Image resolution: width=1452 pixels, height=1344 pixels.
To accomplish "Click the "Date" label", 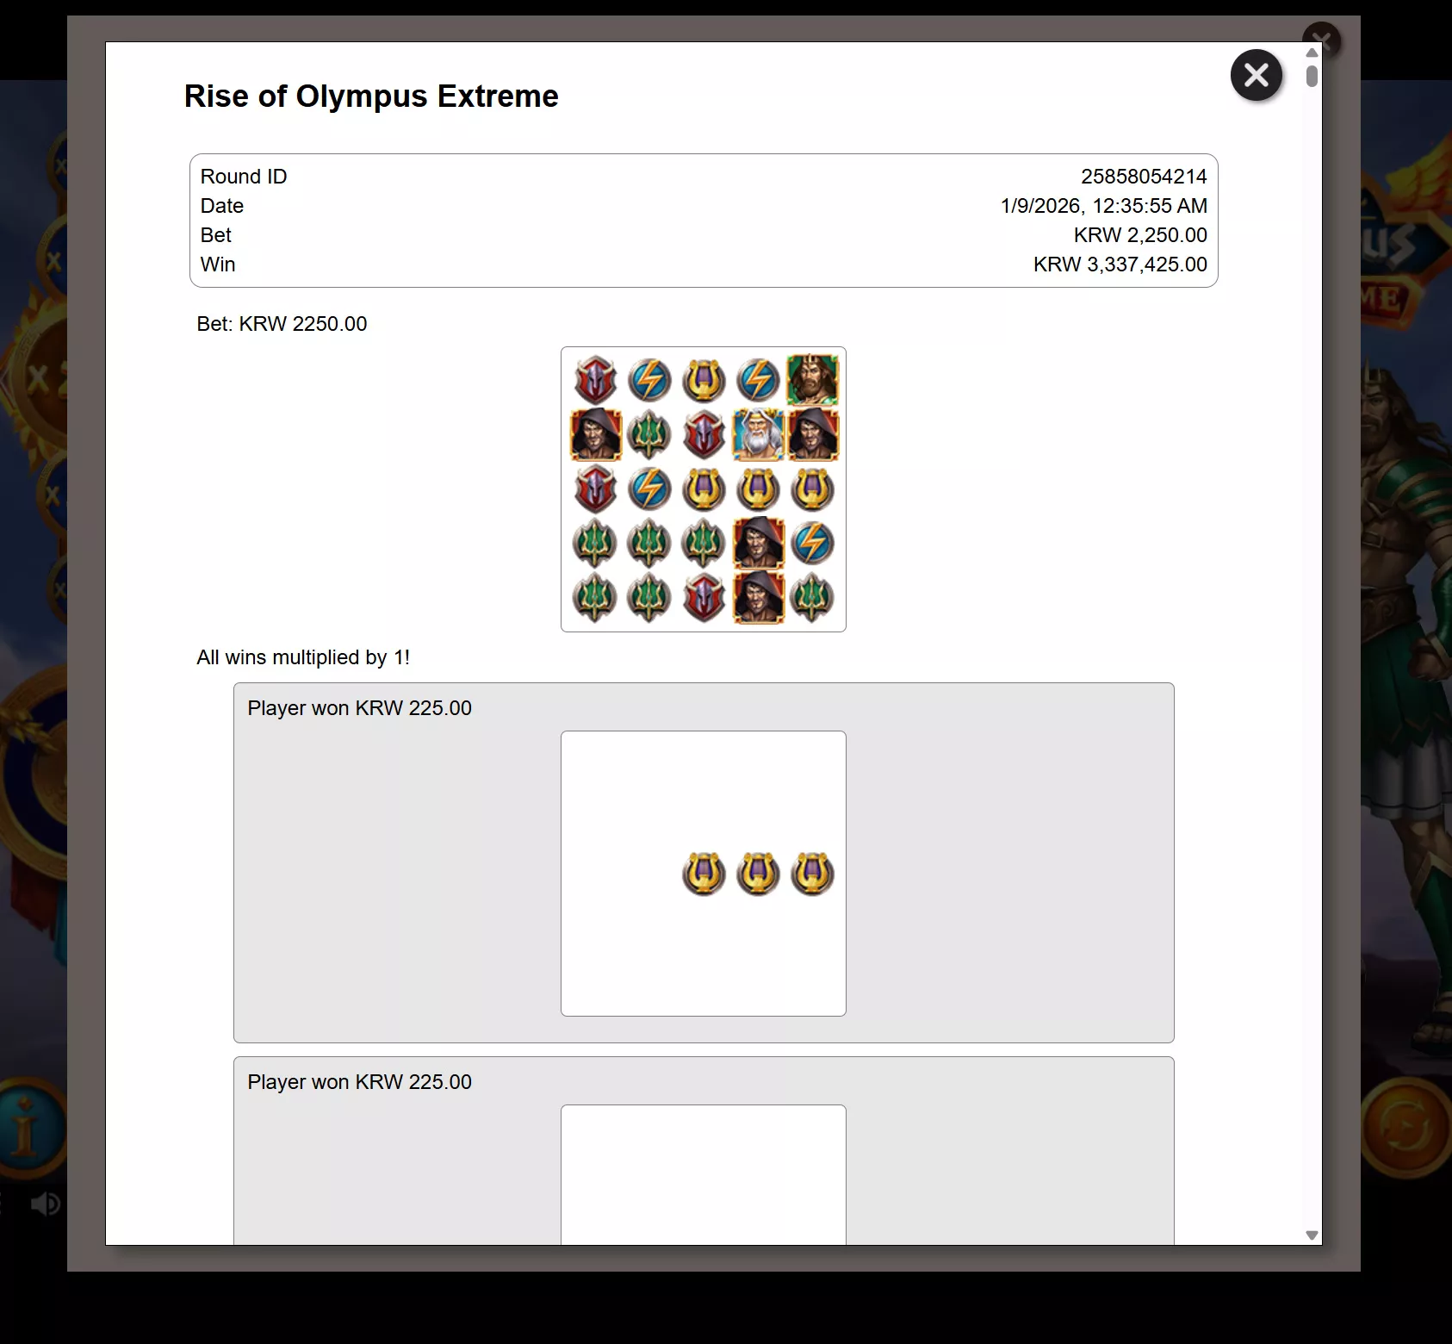I will coord(222,206).
